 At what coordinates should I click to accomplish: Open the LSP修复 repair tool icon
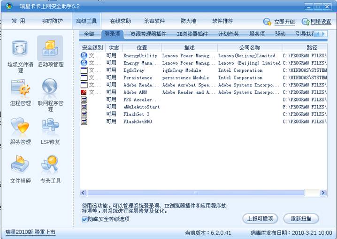point(50,125)
